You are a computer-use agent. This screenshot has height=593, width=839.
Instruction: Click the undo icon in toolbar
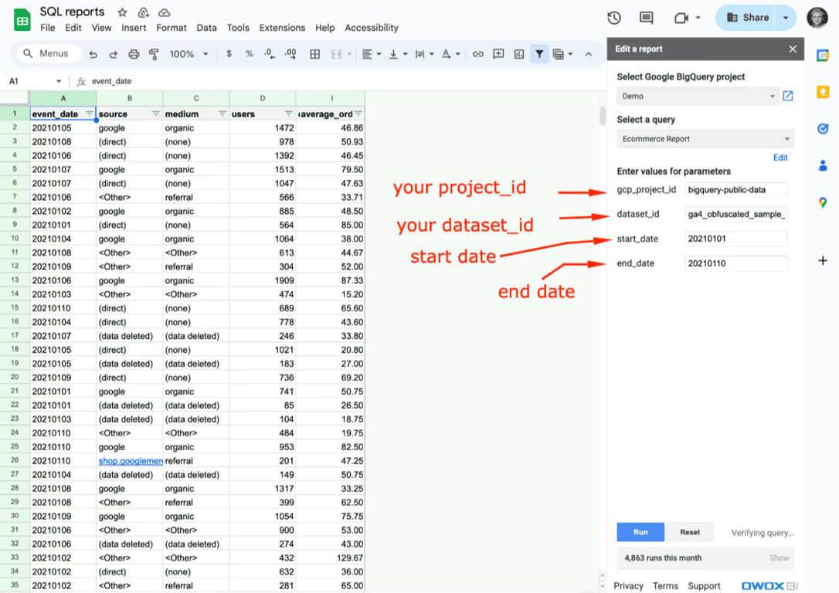[93, 54]
